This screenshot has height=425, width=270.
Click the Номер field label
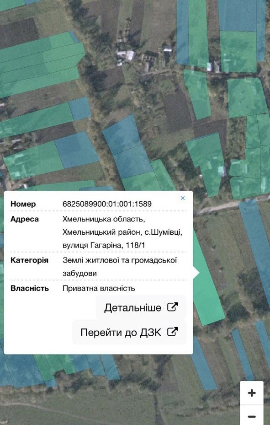pos(23,204)
